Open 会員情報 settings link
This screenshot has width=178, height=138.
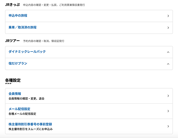tap(15, 94)
